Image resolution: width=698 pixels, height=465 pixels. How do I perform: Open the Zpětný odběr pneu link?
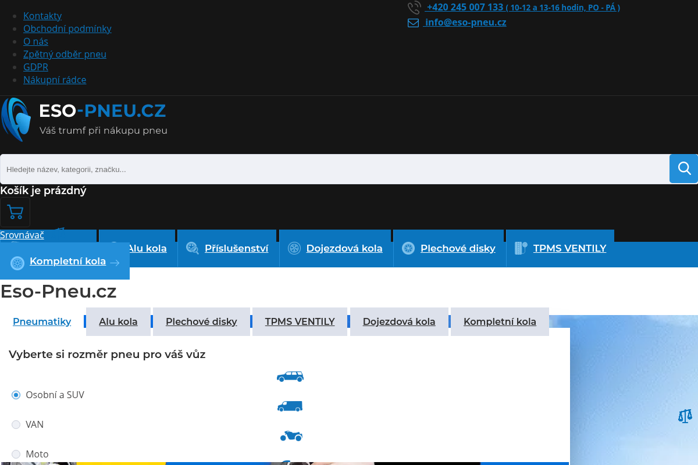(x=65, y=54)
